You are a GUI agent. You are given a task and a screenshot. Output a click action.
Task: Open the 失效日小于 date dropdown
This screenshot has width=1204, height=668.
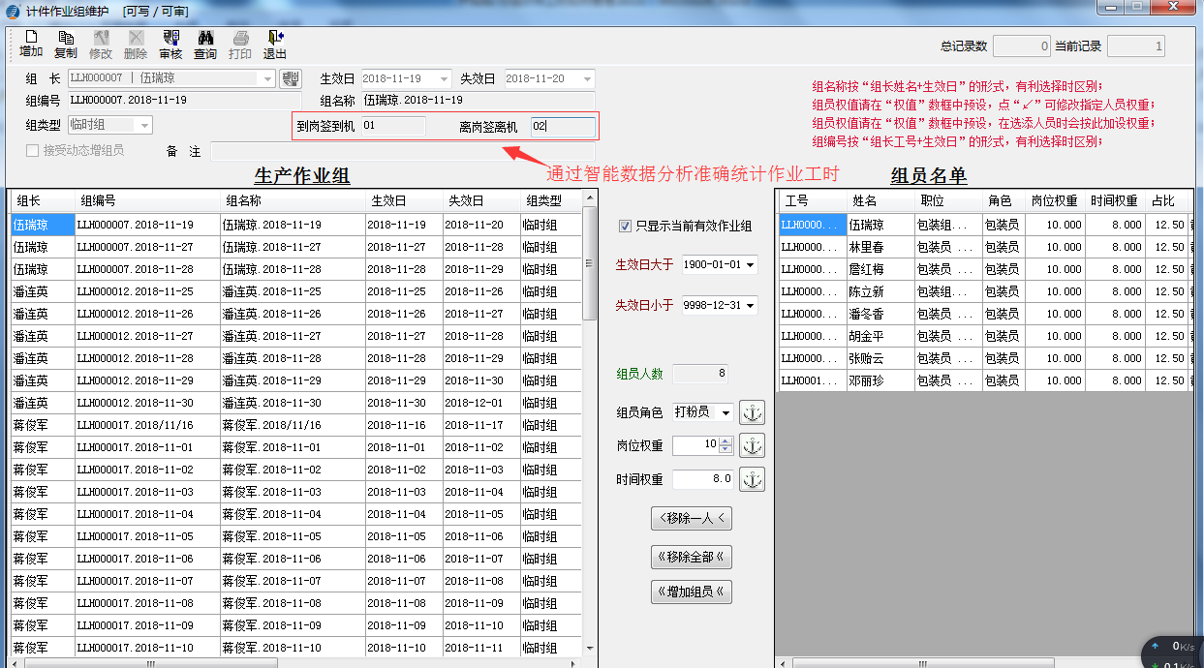tap(751, 305)
